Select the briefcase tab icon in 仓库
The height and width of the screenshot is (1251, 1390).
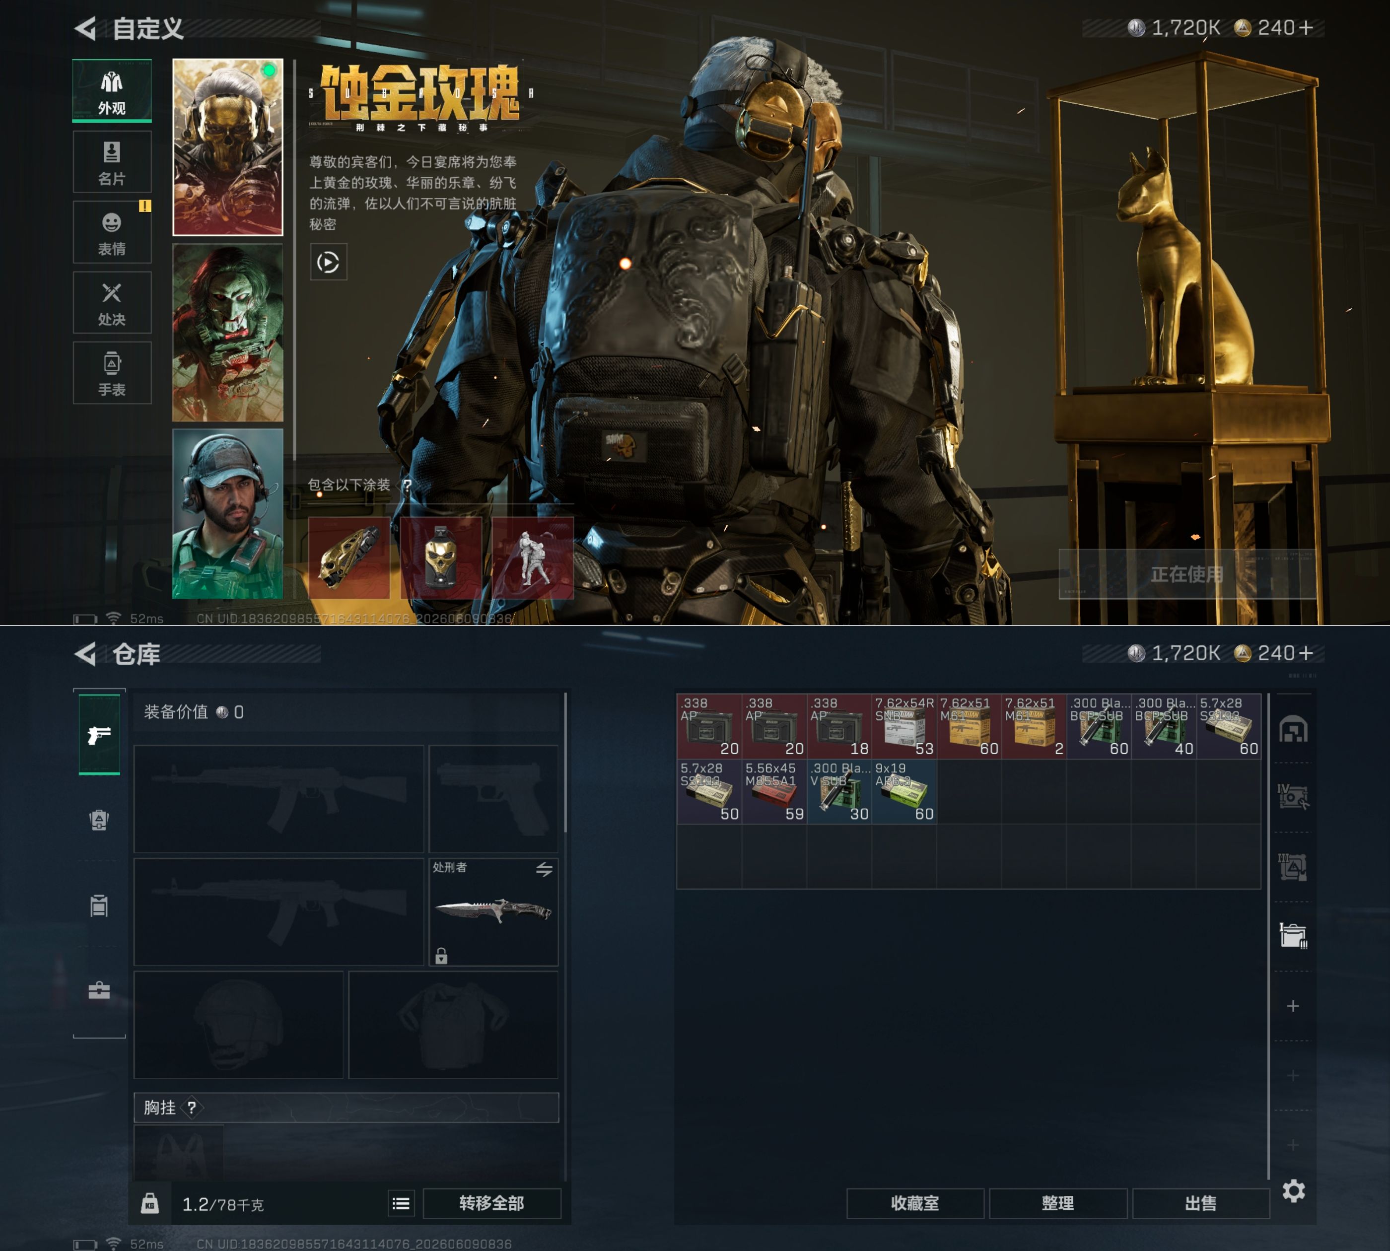[x=100, y=990]
